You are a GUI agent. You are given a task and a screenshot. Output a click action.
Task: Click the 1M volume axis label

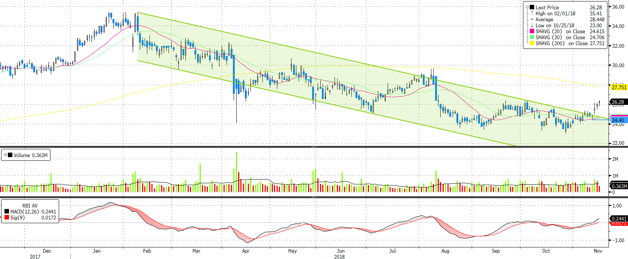[x=615, y=176]
